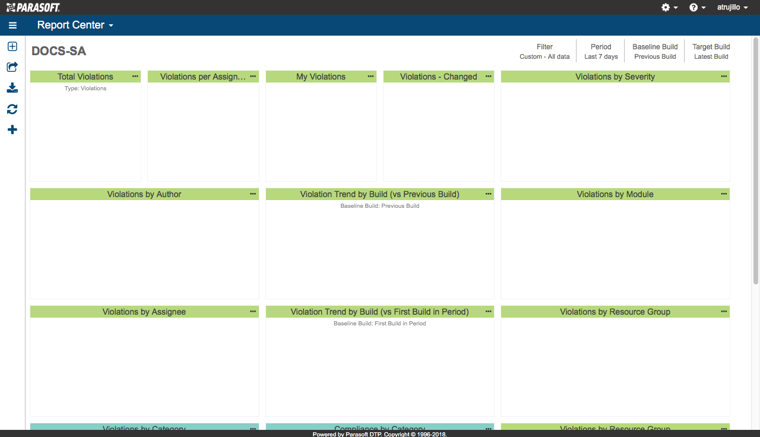Screen dimensions: 760x437
Task: Click the vertical page scrollbar
Action: pos(756,160)
